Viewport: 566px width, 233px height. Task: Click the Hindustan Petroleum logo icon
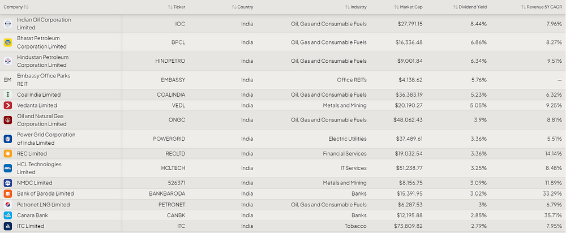(7, 61)
